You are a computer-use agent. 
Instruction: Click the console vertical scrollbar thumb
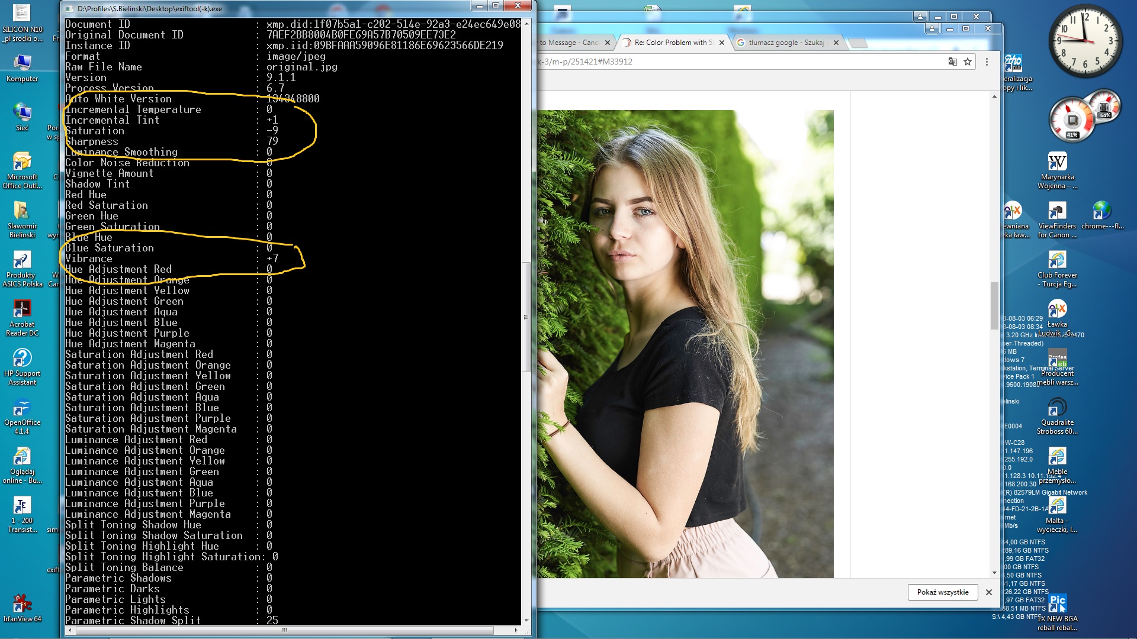(x=526, y=317)
